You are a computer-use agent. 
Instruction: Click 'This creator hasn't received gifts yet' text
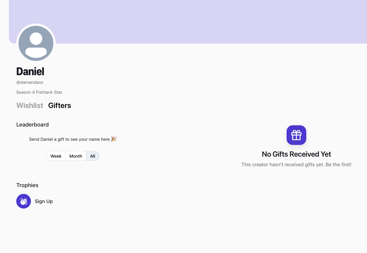tap(296, 165)
